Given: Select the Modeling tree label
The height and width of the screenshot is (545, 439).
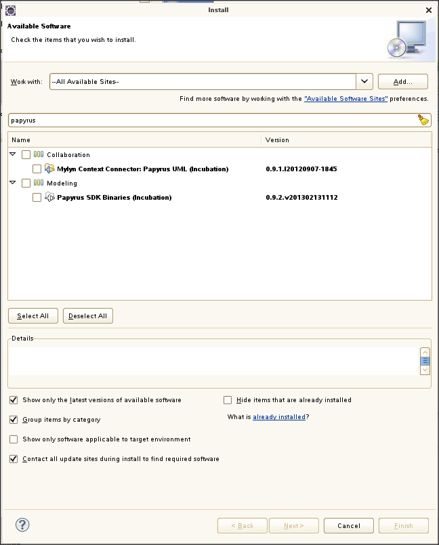Looking at the screenshot, I should point(62,183).
